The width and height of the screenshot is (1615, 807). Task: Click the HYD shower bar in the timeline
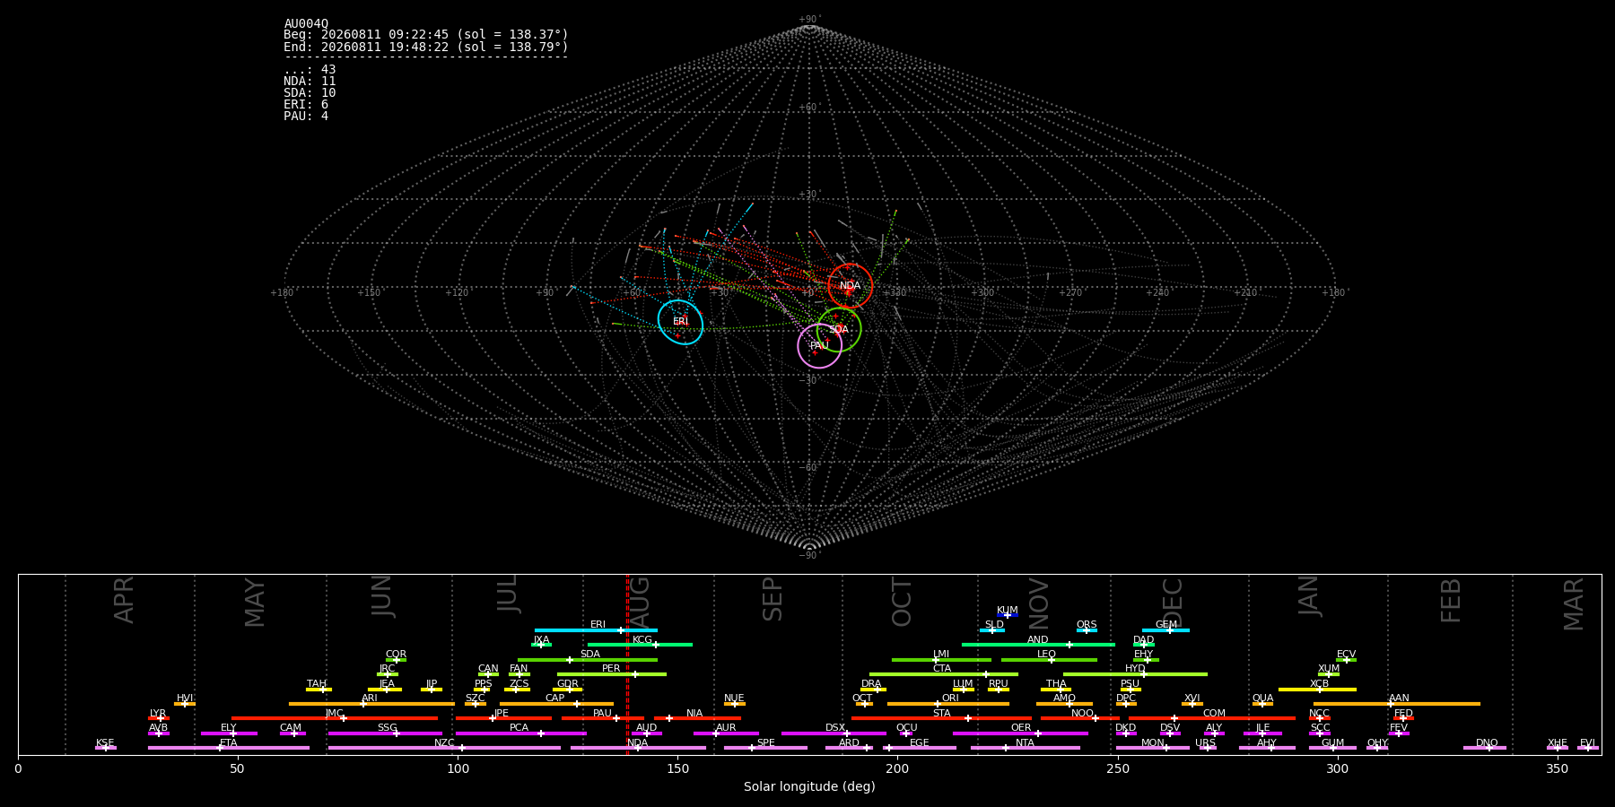(1135, 674)
